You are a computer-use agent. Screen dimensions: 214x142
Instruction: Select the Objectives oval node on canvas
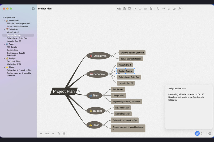[98, 56]
